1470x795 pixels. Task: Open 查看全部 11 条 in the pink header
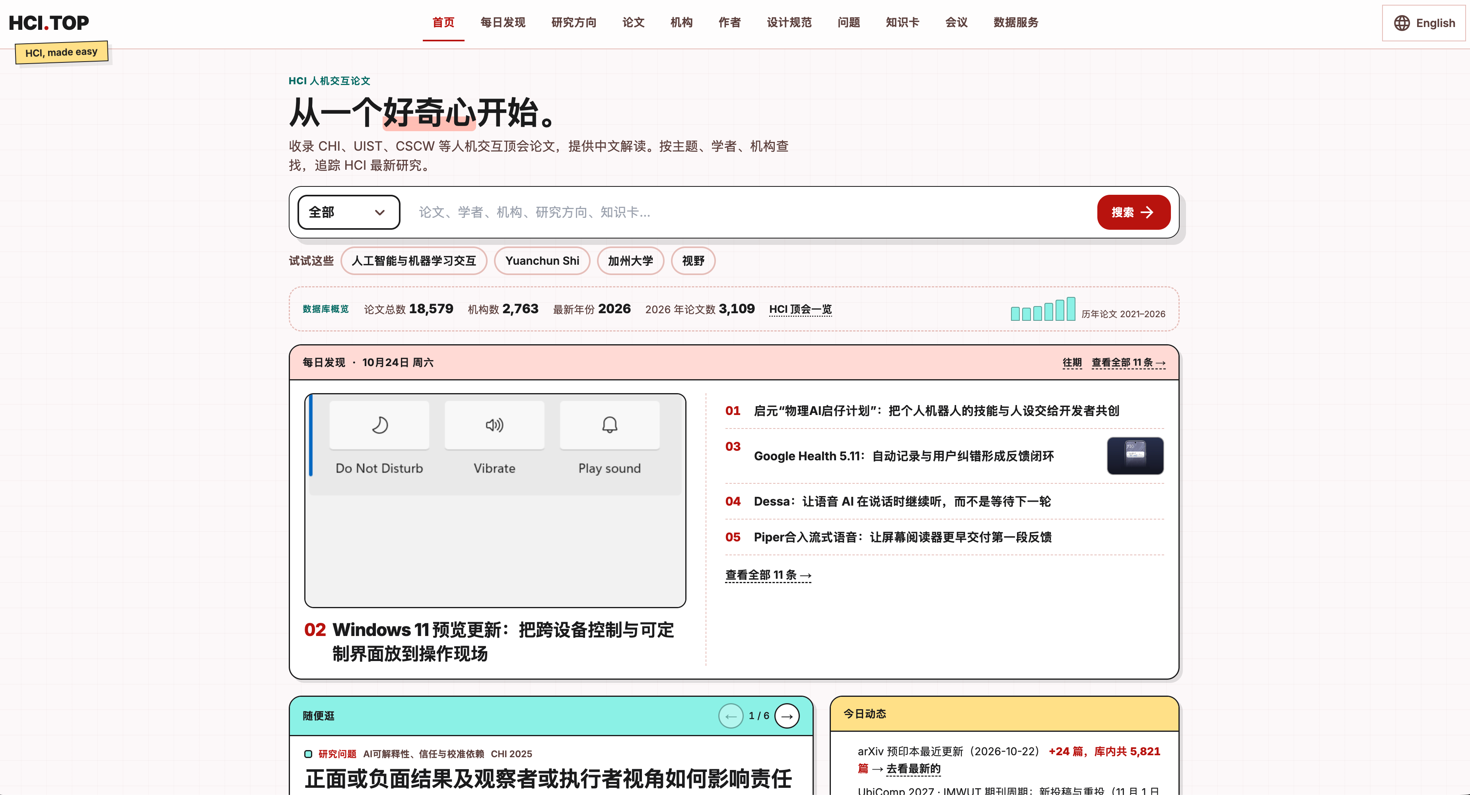1128,363
